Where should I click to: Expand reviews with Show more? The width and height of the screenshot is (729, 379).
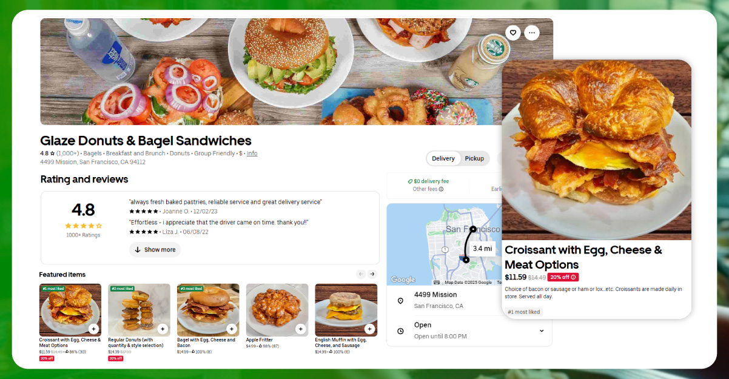tap(155, 250)
